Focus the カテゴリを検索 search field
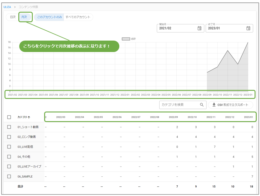 [179, 105]
